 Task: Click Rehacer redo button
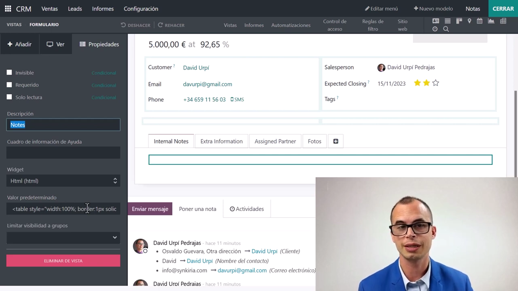point(171,25)
